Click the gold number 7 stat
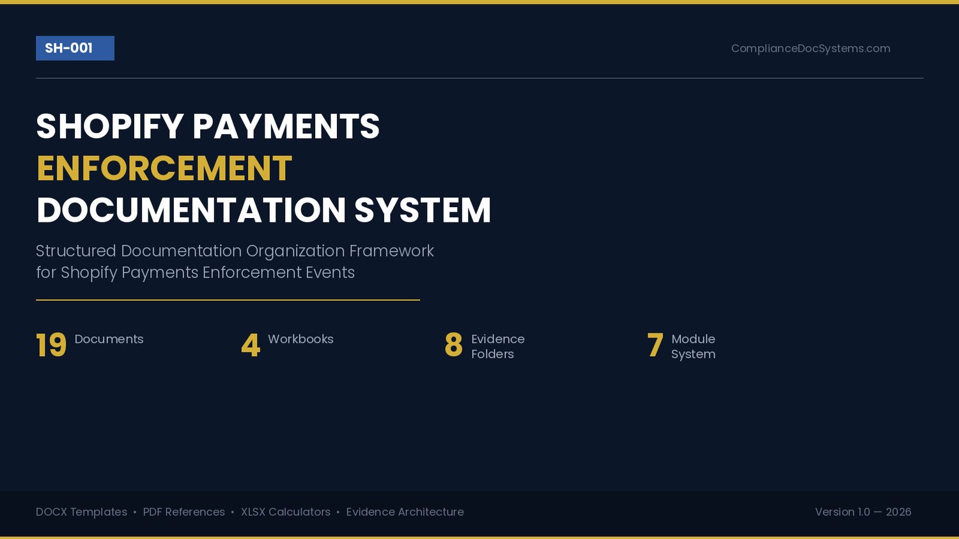This screenshot has height=539, width=959. coord(655,345)
